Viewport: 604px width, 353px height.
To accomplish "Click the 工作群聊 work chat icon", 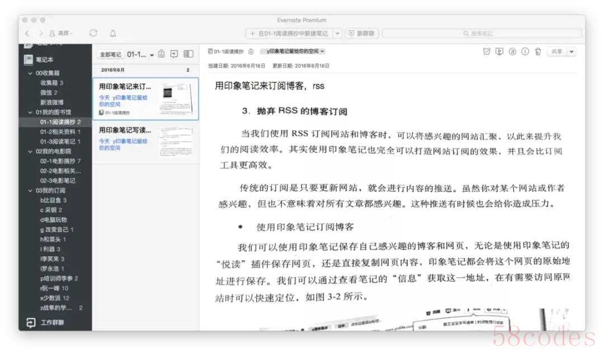I will click(x=31, y=323).
